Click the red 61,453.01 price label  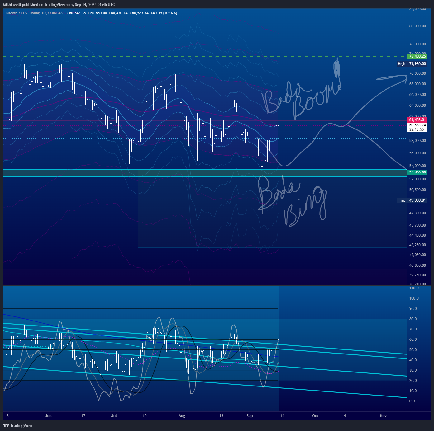click(x=417, y=120)
